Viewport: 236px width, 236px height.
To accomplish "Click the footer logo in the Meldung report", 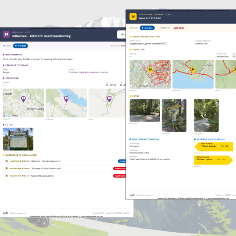I will click(6, 213).
